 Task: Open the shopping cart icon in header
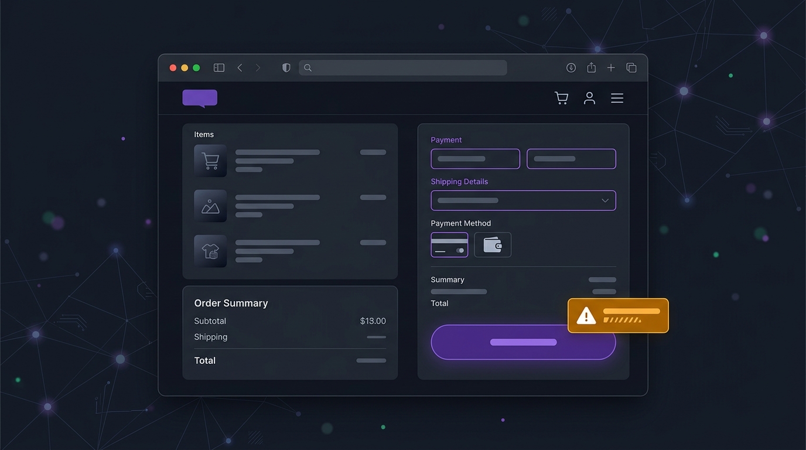(x=561, y=98)
